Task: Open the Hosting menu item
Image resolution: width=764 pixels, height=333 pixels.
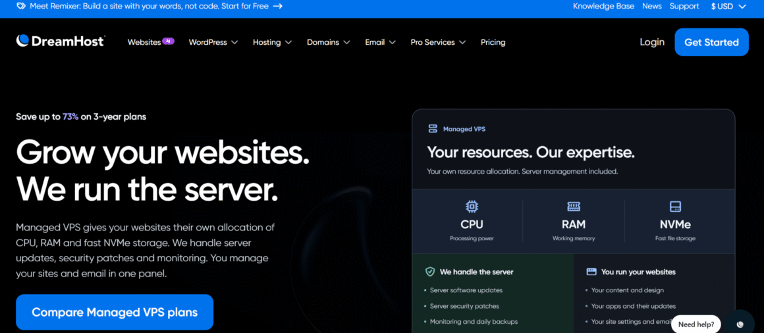Action: pyautogui.click(x=267, y=42)
